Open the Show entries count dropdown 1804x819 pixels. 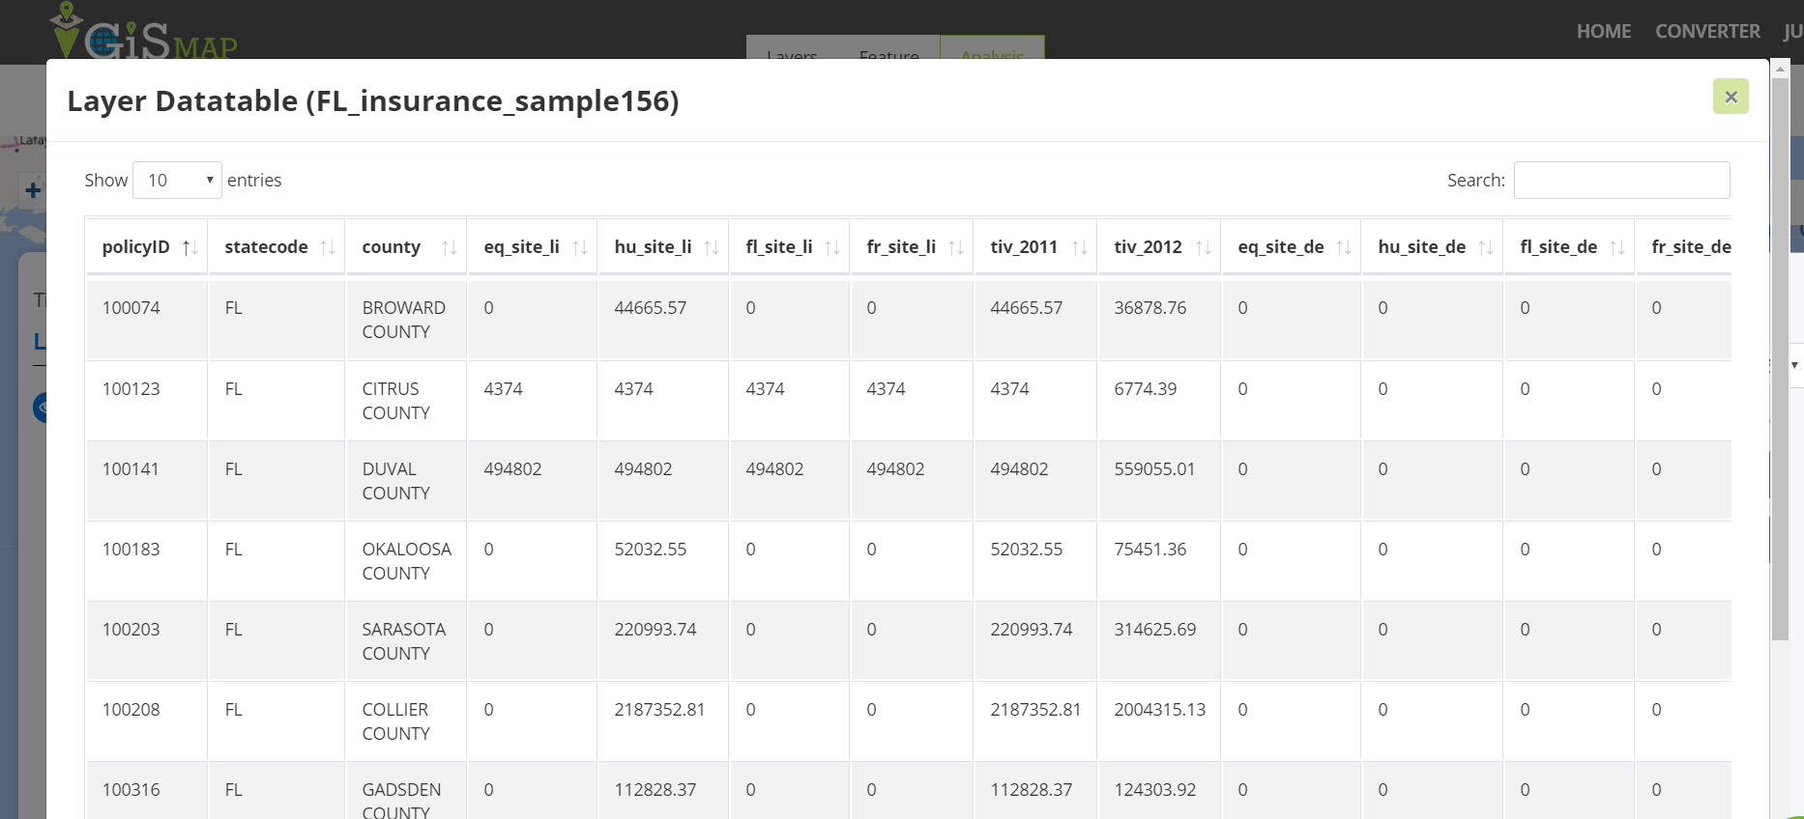(x=178, y=181)
